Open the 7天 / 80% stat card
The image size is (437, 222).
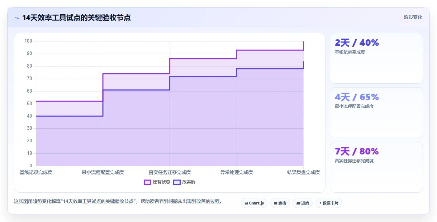click(x=376, y=167)
